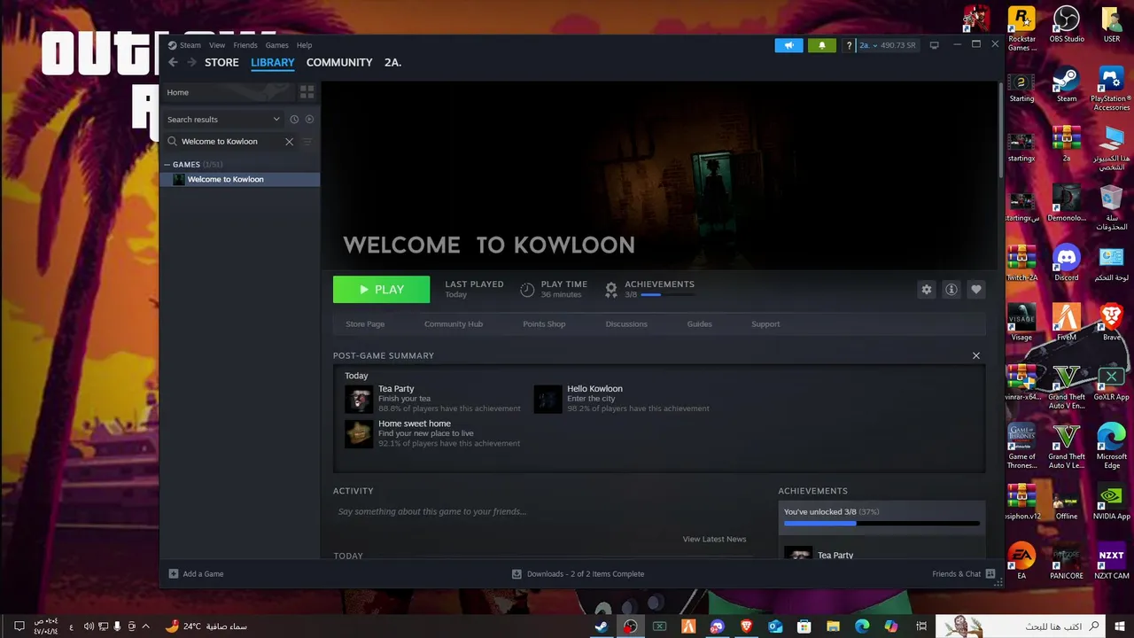This screenshot has height=638, width=1134.
Task: Open Downloads status at the bottom
Action: [x=578, y=574]
